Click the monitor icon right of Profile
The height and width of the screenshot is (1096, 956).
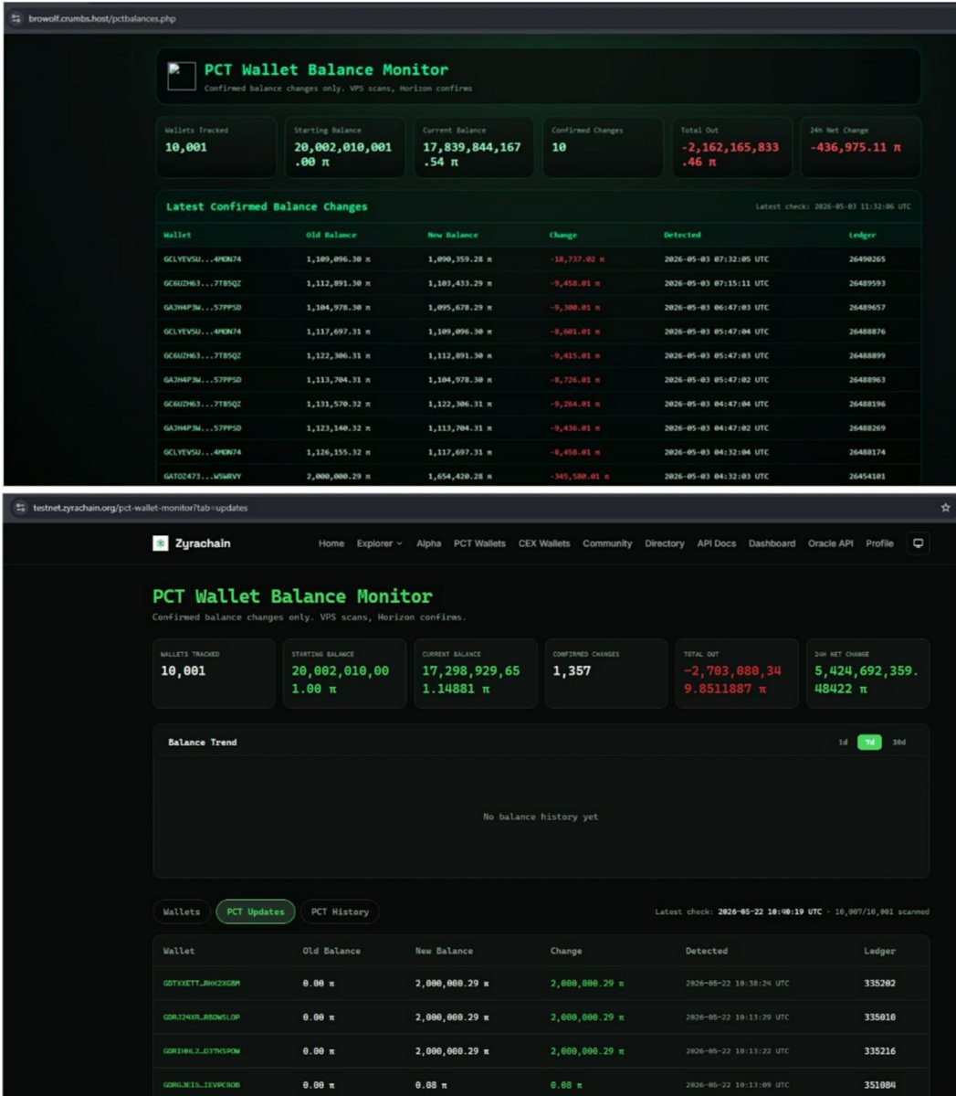(918, 543)
